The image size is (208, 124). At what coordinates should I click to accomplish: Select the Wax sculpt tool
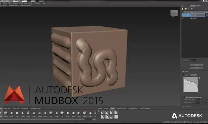point(51,113)
